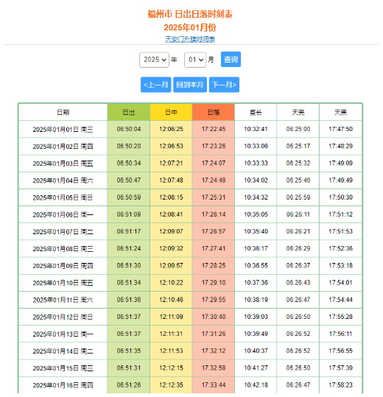
Task: Select day length 10:36:17 on January 8
Action: point(256,248)
